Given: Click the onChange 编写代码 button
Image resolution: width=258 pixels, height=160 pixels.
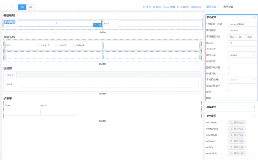Looking at the screenshot, I should [x=237, y=135].
